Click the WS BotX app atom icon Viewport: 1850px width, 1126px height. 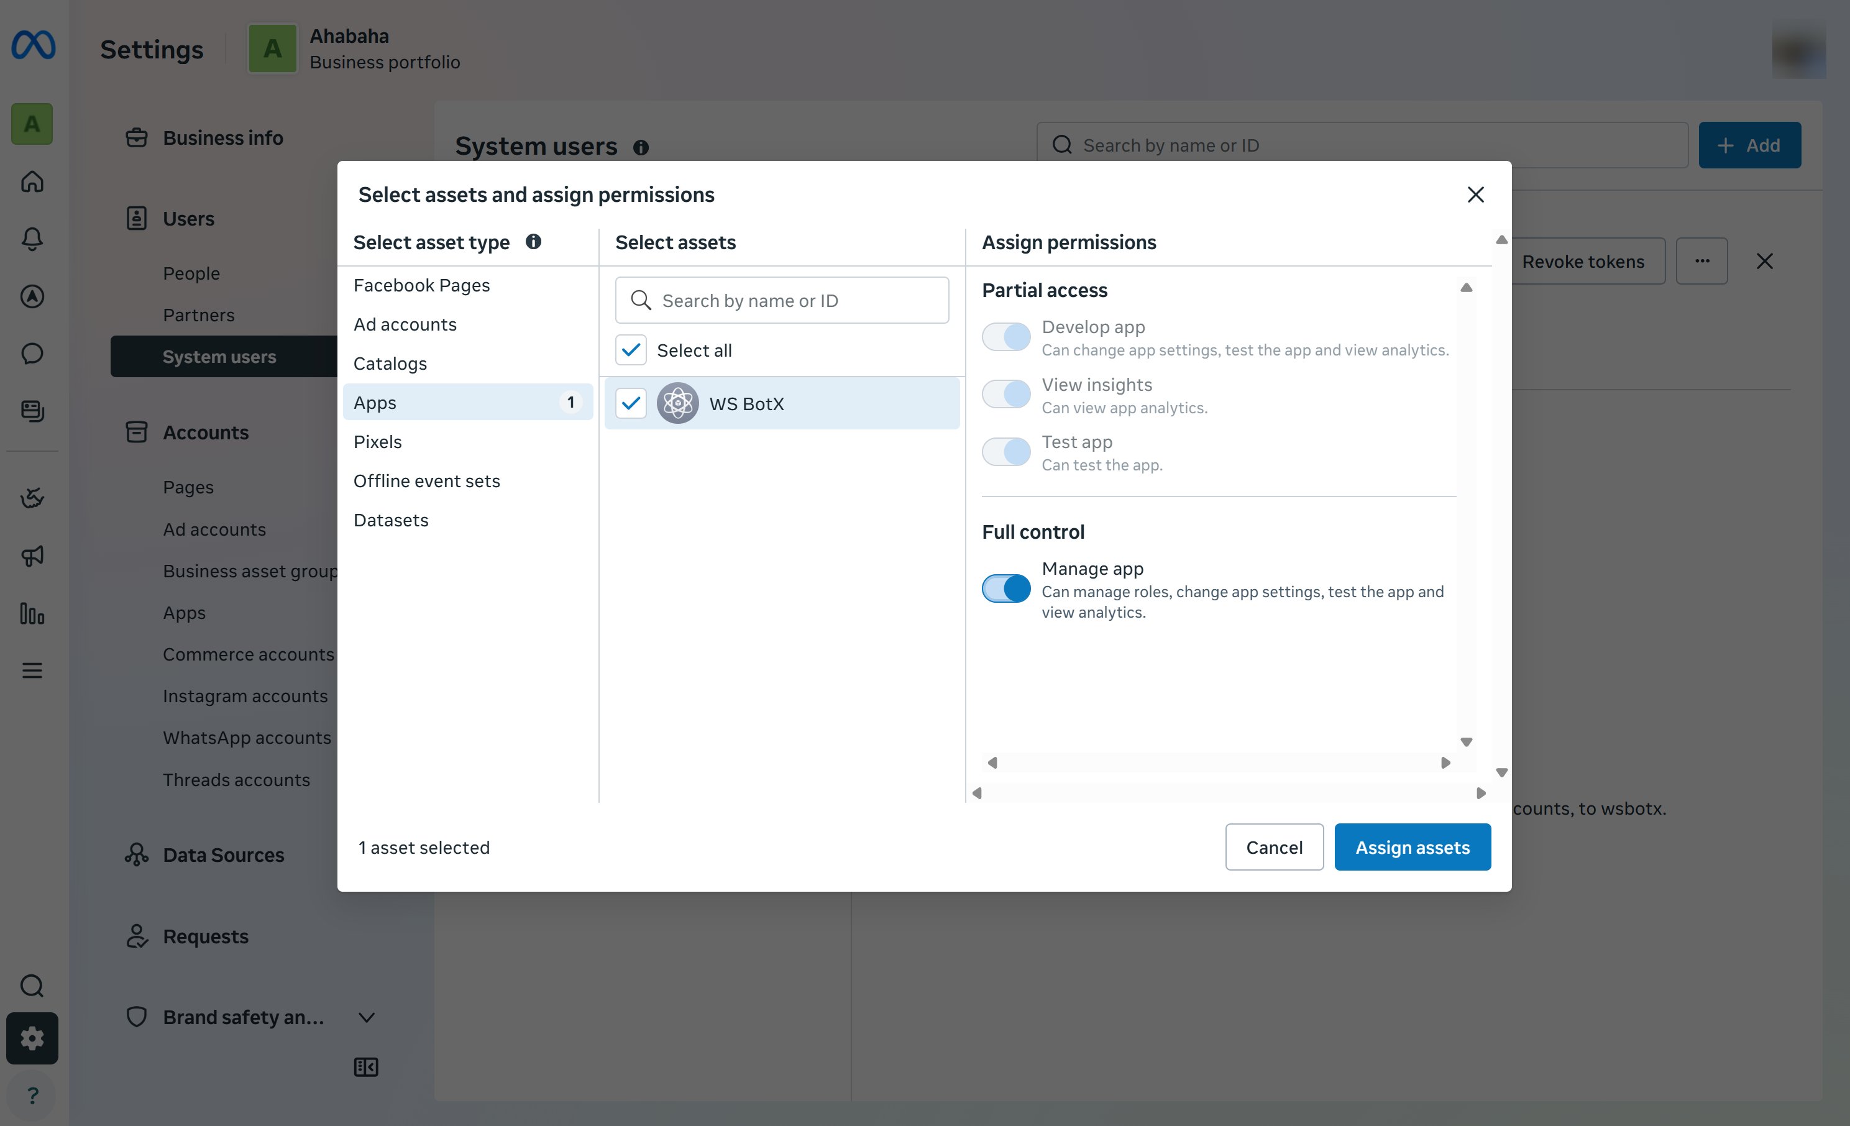click(677, 403)
